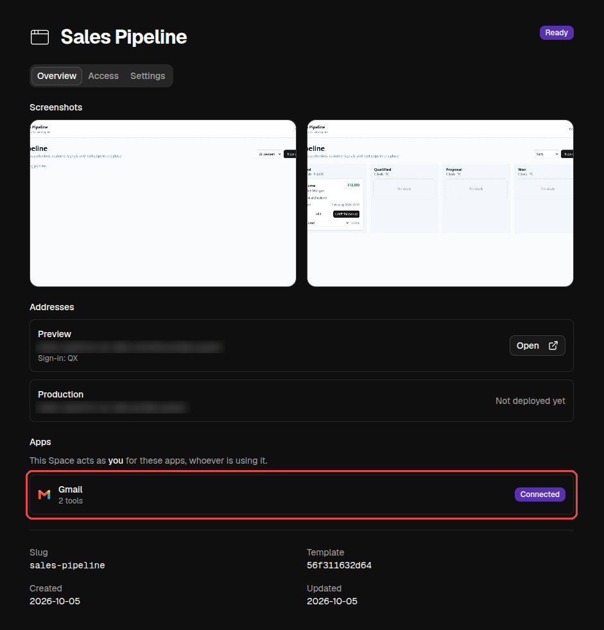Viewport: 604px width, 630px height.
Task: Click the Slug field label
Action: tap(39, 552)
